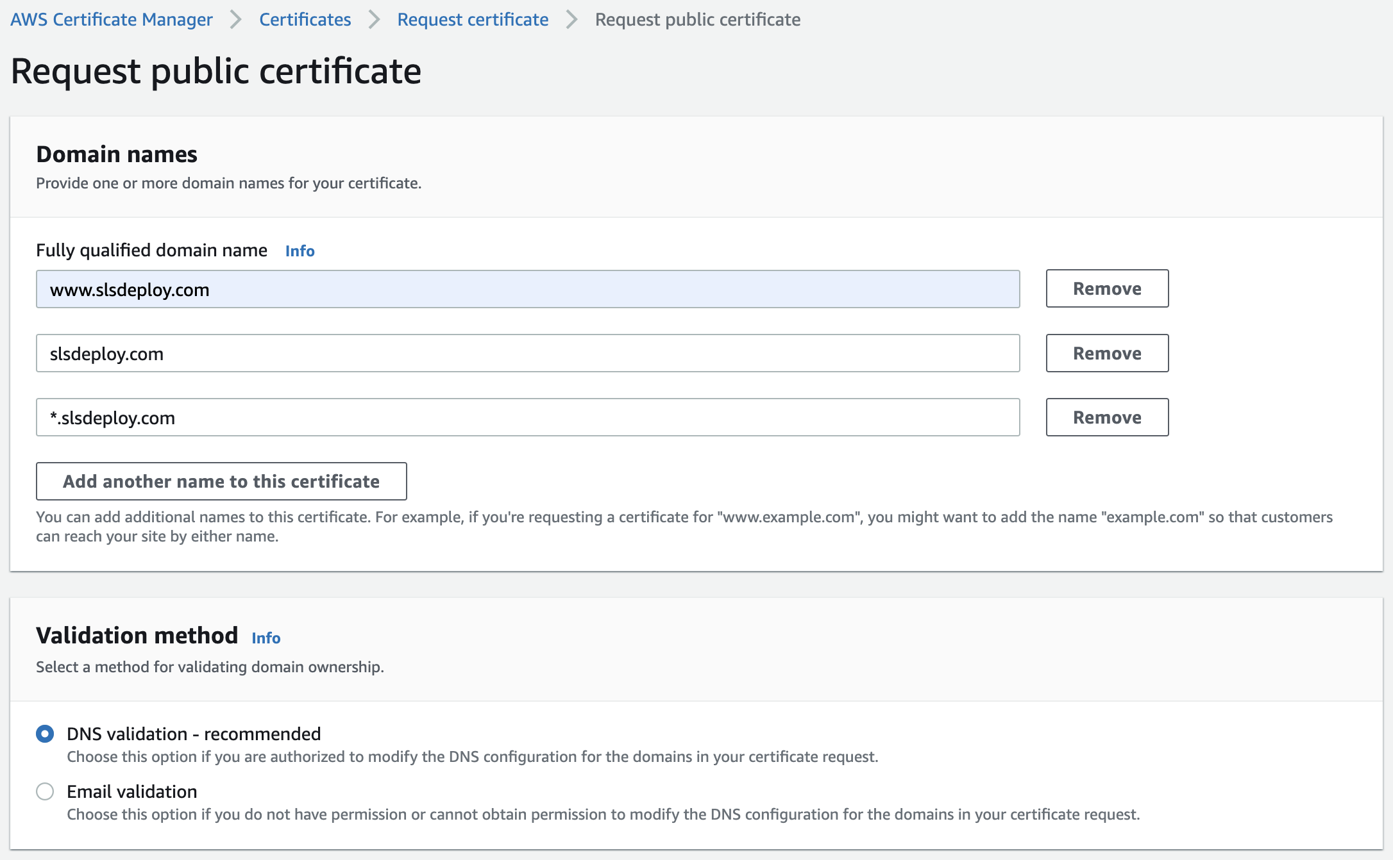
Task: Click 'Select a method for validating' description
Action: tap(210, 667)
